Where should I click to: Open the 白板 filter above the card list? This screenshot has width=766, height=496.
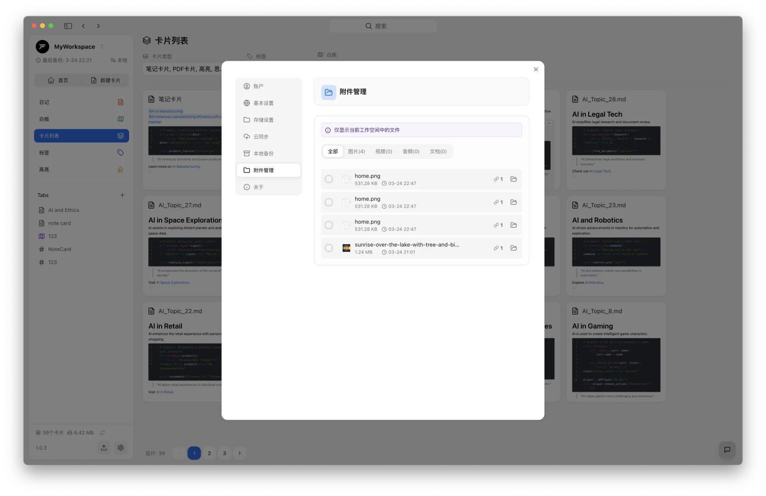coord(327,55)
